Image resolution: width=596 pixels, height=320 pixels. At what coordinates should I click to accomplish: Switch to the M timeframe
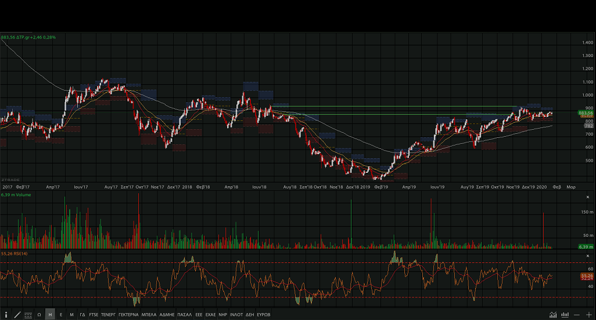(x=71, y=315)
